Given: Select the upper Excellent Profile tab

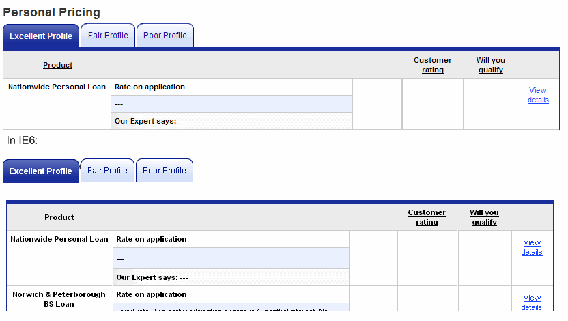Looking at the screenshot, I should 41,36.
